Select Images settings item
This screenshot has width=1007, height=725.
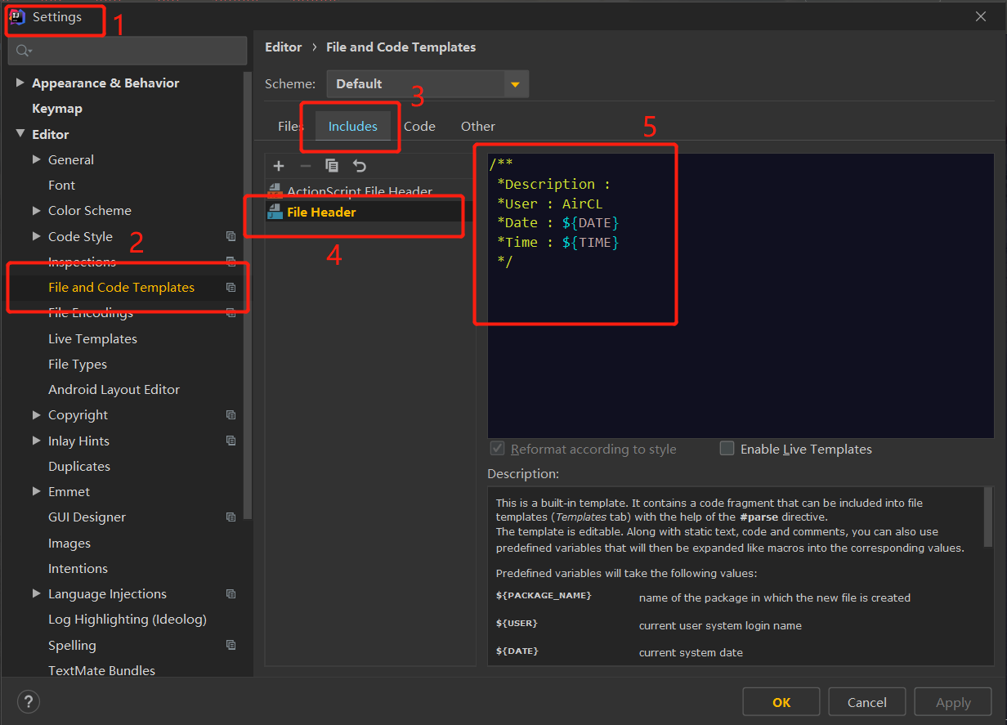69,544
